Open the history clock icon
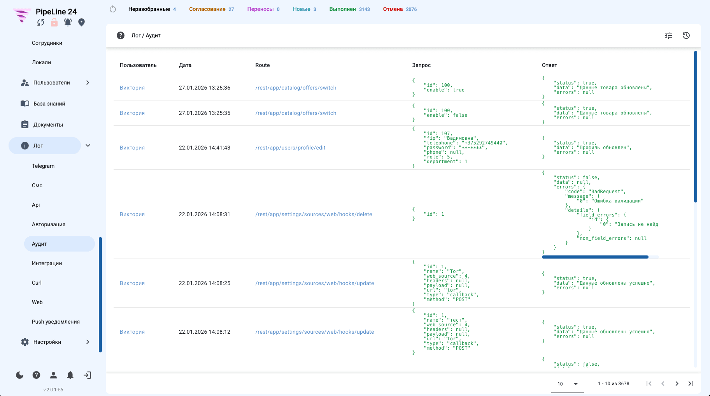Image resolution: width=710 pixels, height=396 pixels. 686,35
